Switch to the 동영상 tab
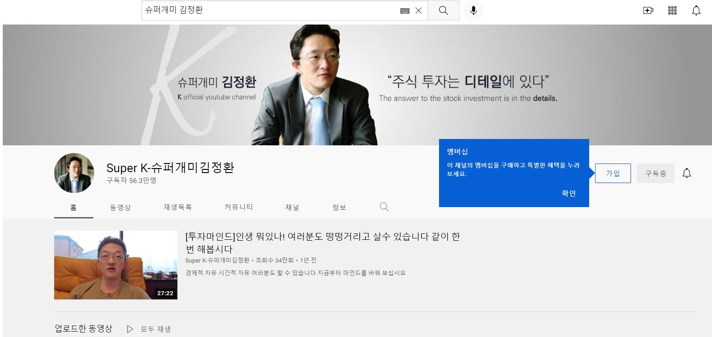The image size is (712, 337). coord(121,208)
